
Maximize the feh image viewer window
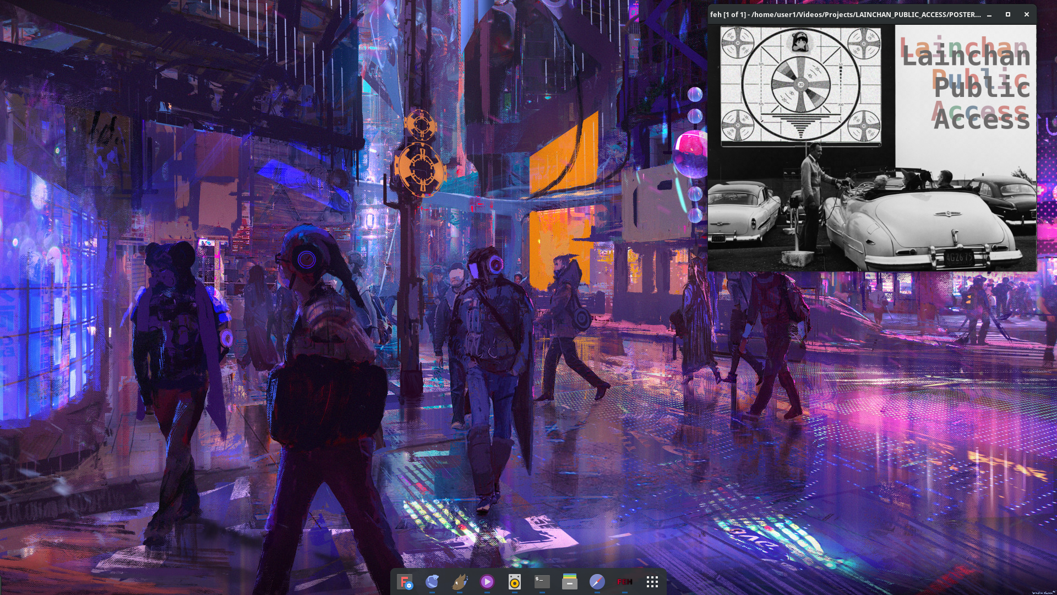tap(1008, 15)
